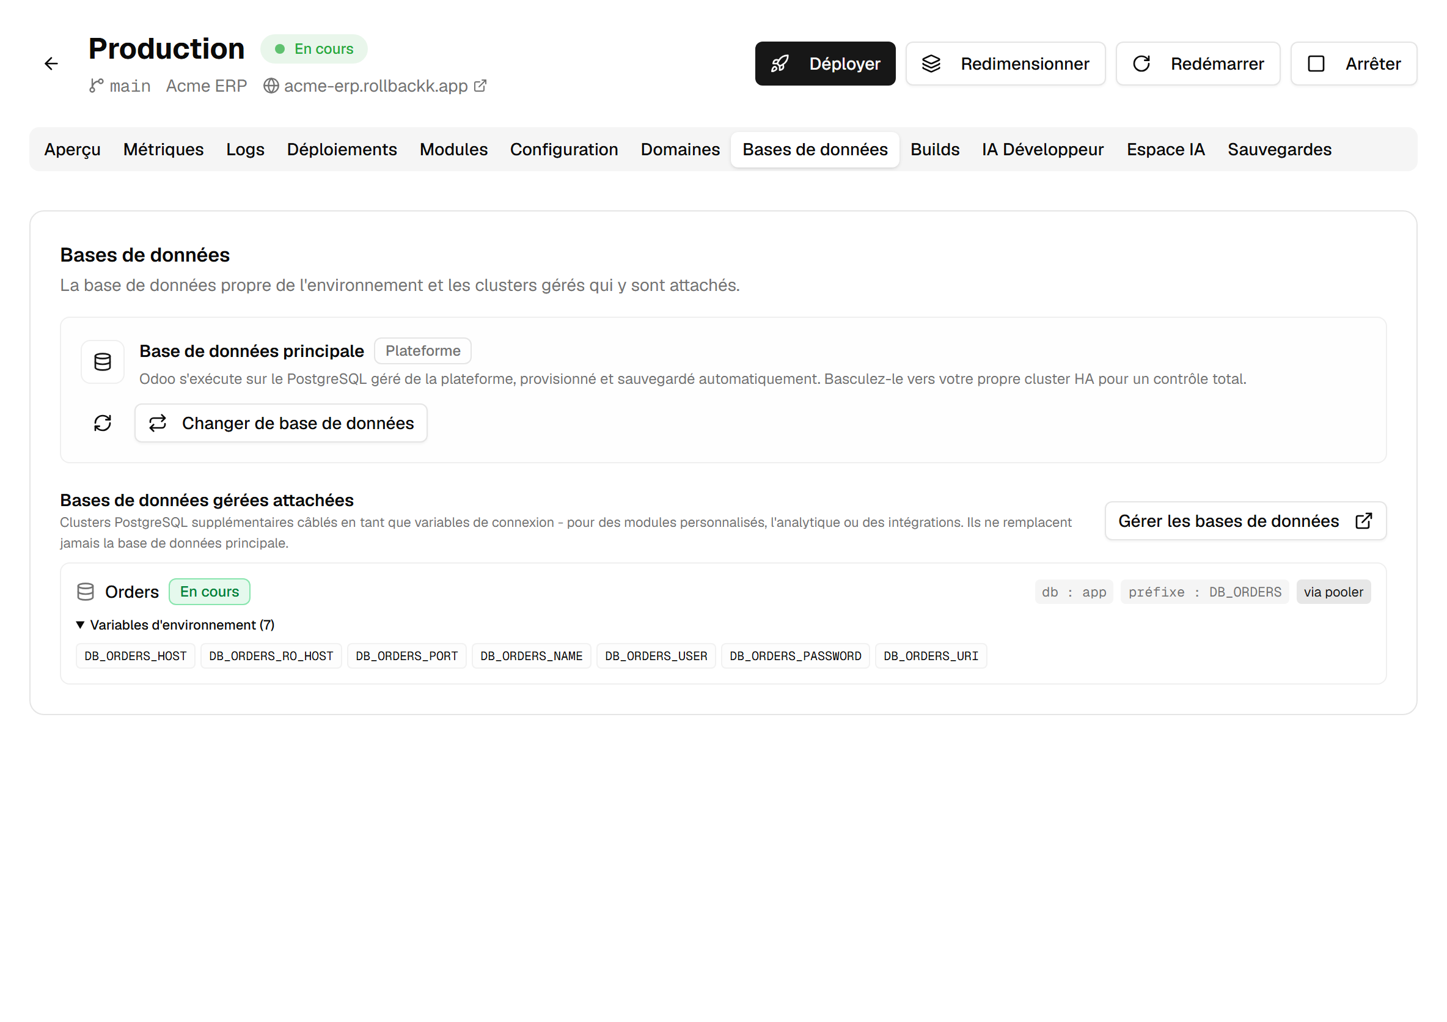1447x1022 pixels.
Task: Click the Déployer button
Action: [x=825, y=64]
